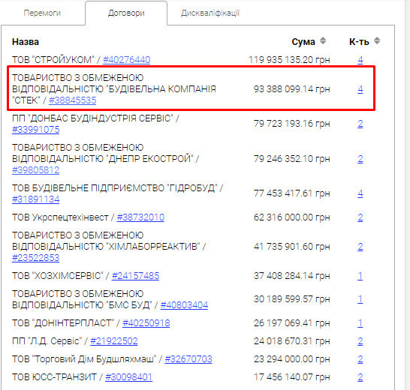Click the name ТОВ ЮСС-ТРАНЗИТ

[x=54, y=377]
